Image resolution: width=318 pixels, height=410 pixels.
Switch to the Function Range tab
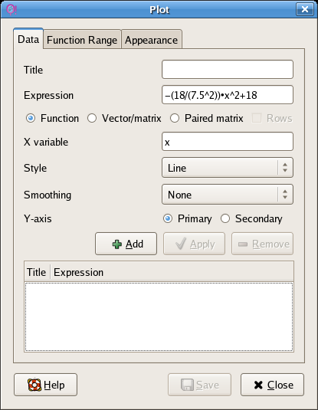pos(82,40)
